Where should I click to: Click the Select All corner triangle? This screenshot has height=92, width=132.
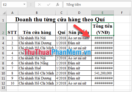(4, 13)
